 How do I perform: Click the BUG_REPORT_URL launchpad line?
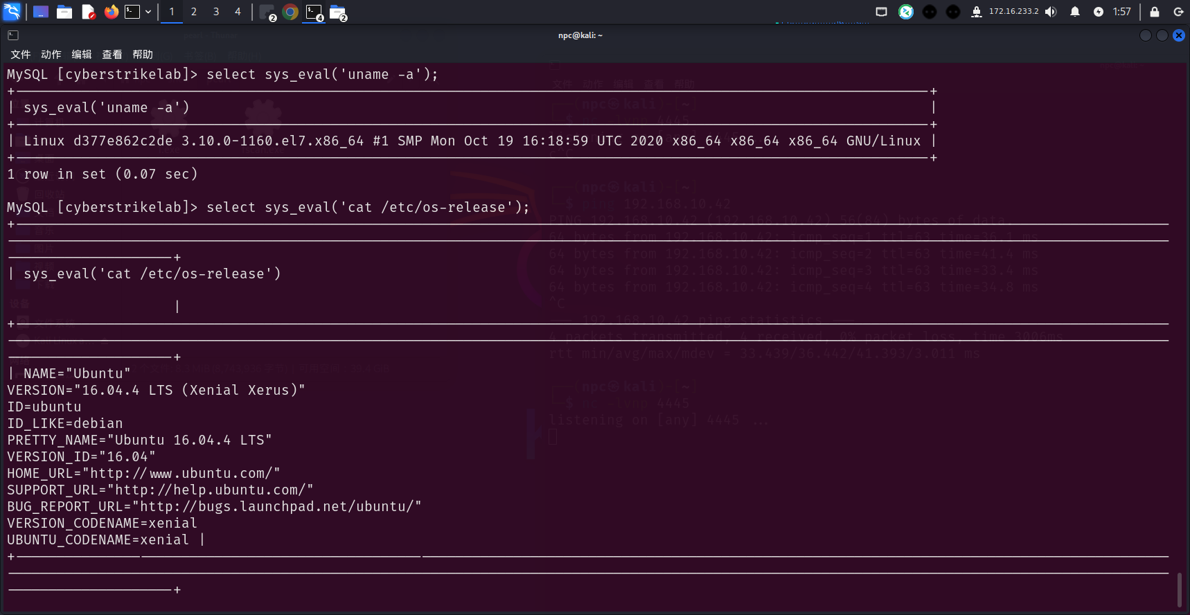215,506
